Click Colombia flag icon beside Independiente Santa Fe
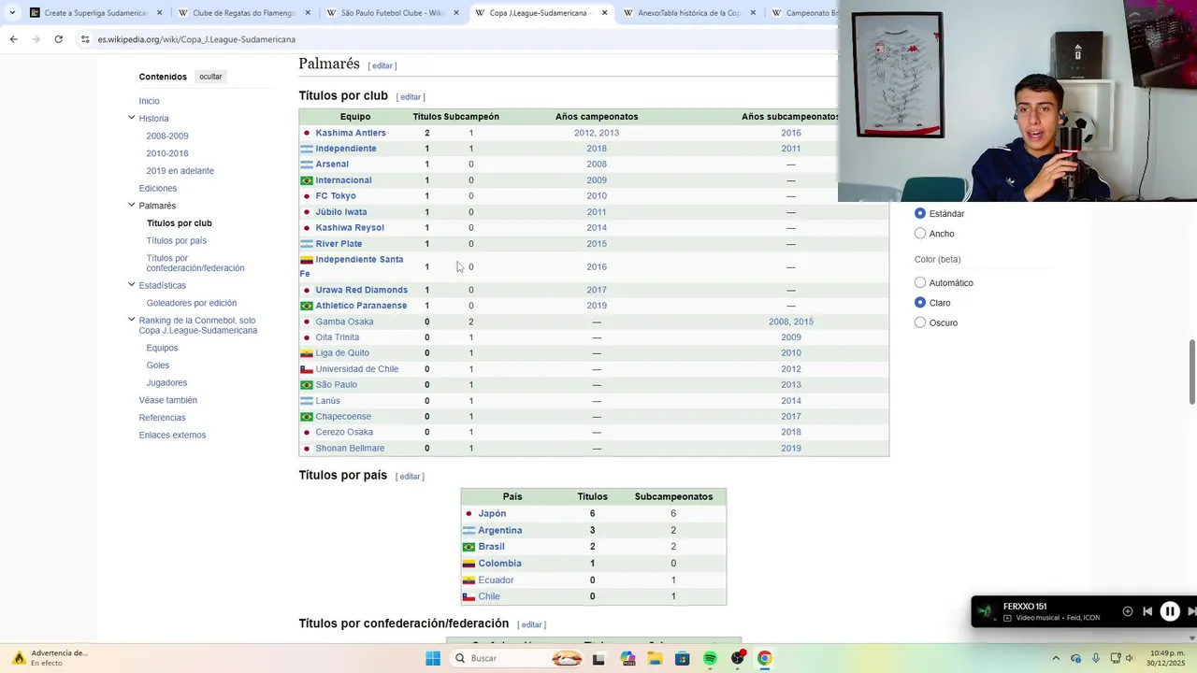 pos(306,260)
